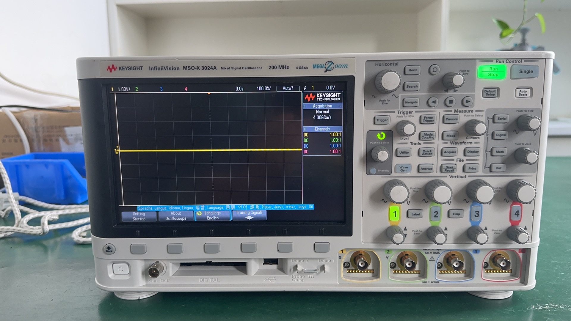Toggle channel 3 blue button
This screenshot has height=321, width=571.
point(476,214)
